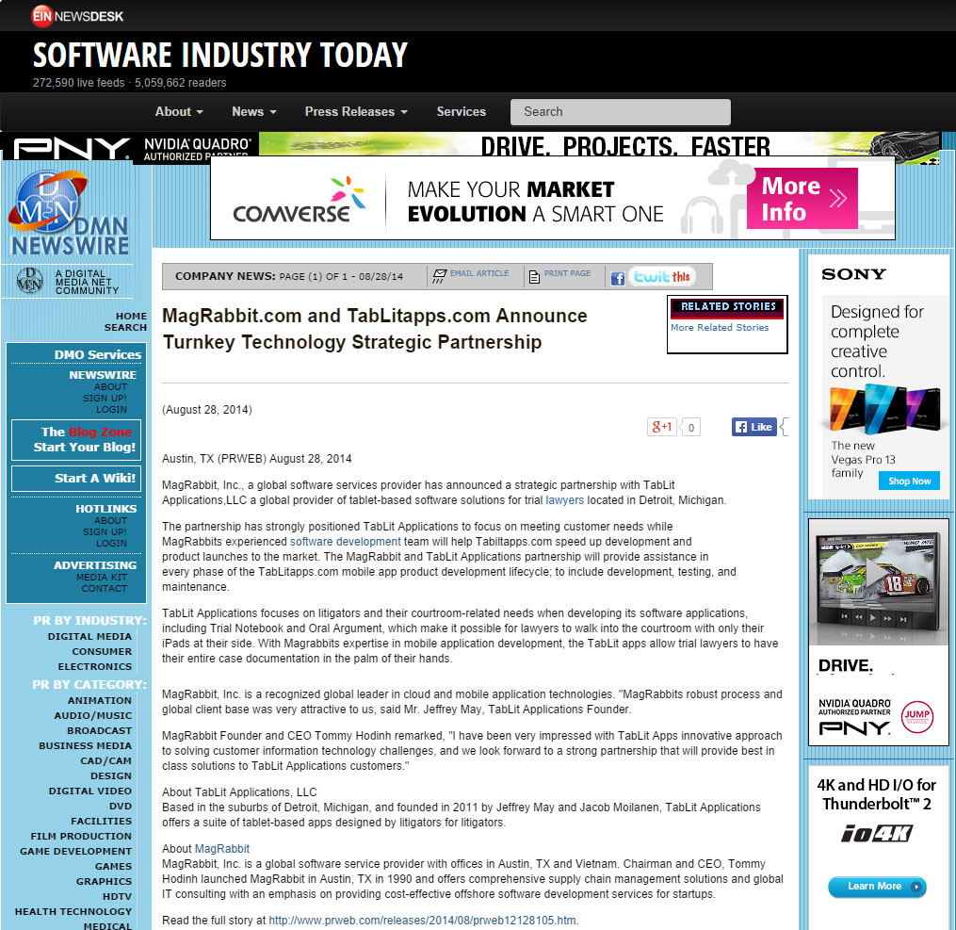
Task: Click the email article envelope icon
Action: (x=439, y=276)
